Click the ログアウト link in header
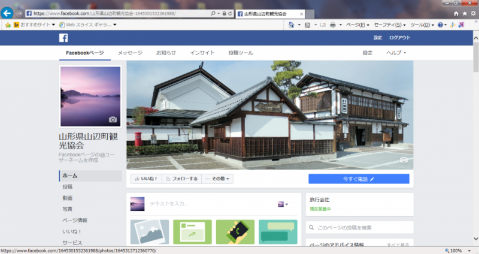The image size is (479, 254). tap(400, 38)
